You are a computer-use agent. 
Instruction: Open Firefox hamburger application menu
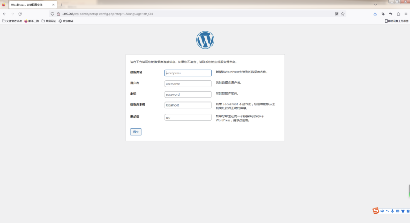(x=406, y=14)
